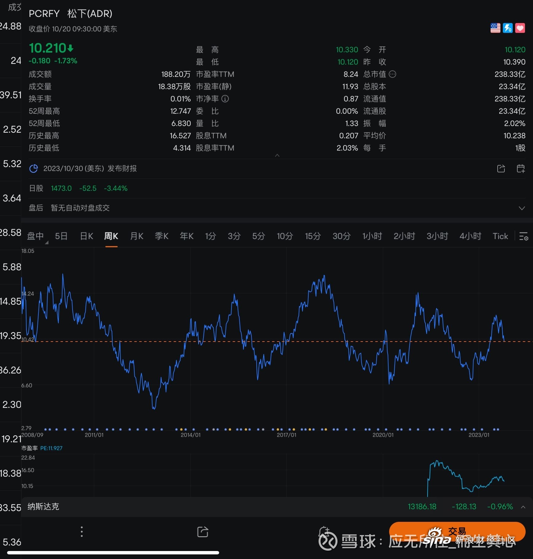Select the 15分 interval tab
This screenshot has height=559, width=533.
(x=313, y=236)
